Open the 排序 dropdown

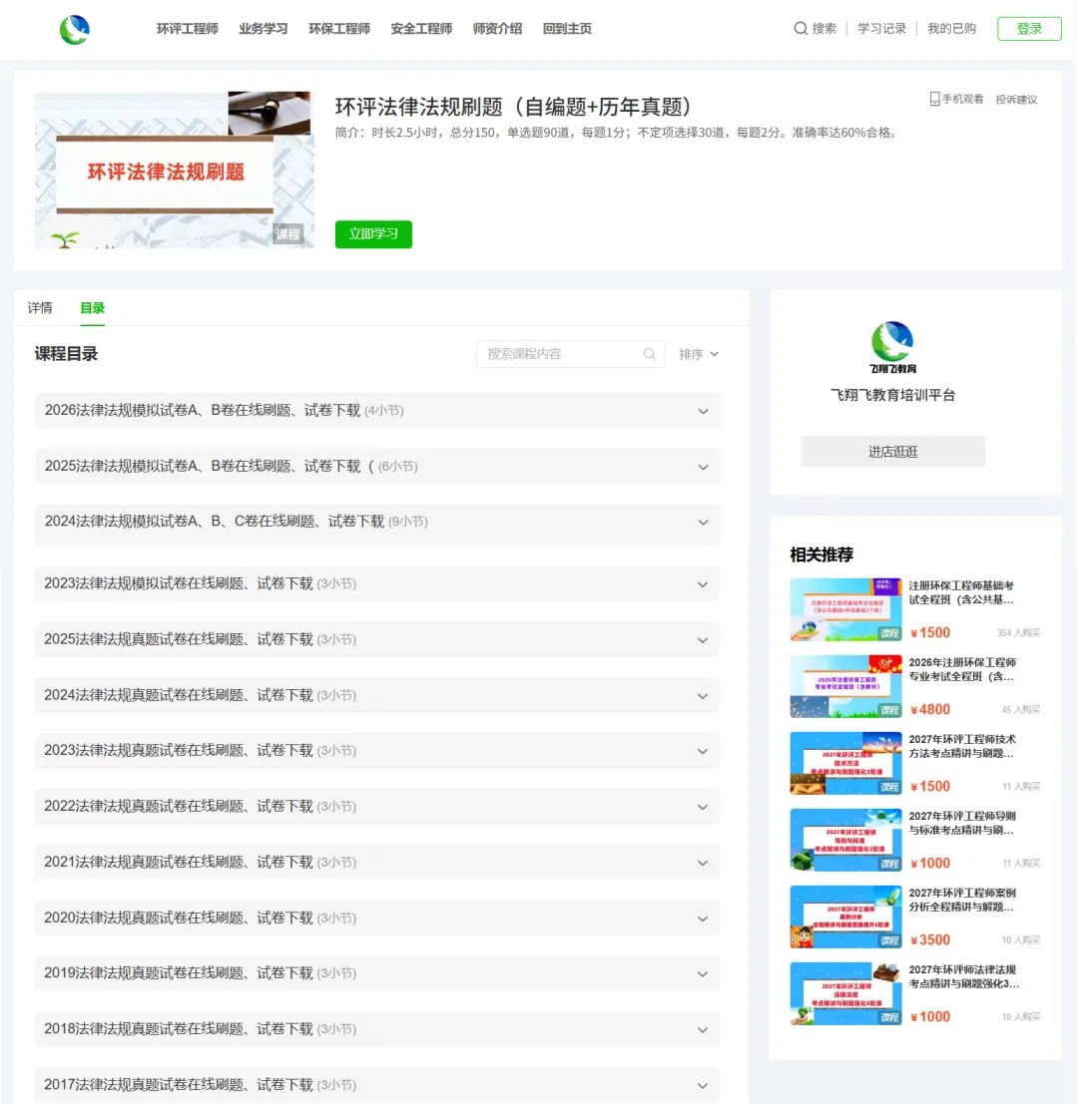click(699, 354)
